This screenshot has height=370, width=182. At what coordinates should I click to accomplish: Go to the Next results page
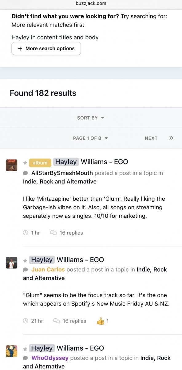coord(151,138)
